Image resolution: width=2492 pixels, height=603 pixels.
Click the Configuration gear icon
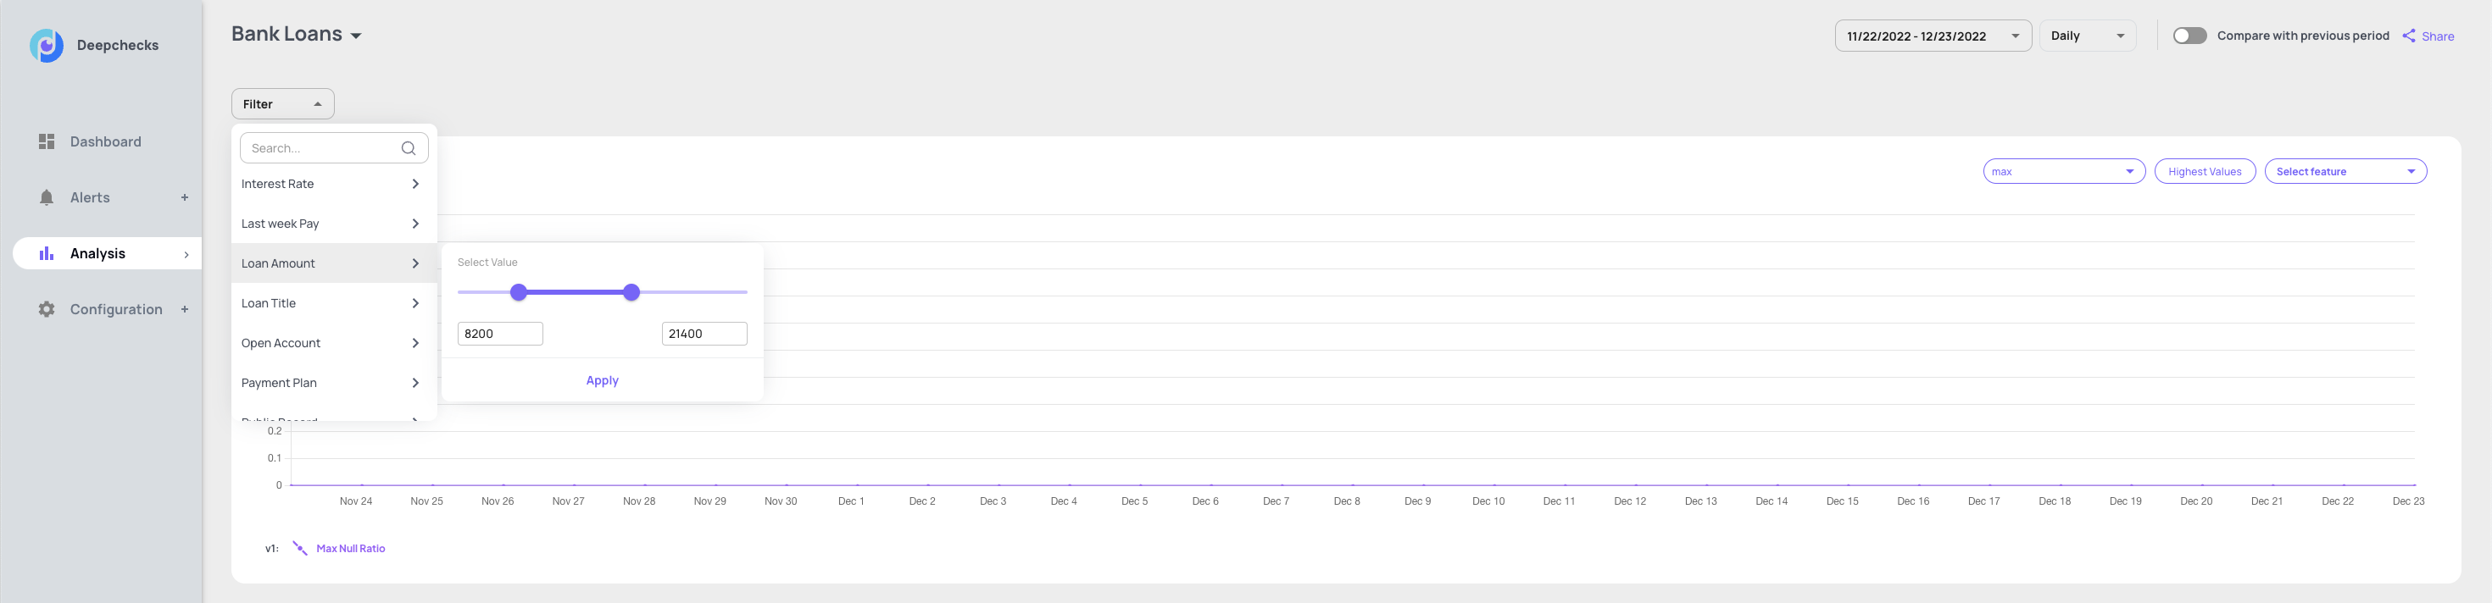click(x=47, y=309)
